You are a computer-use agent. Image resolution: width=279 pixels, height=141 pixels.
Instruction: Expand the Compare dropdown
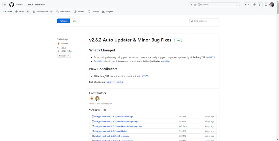tap(64, 56)
